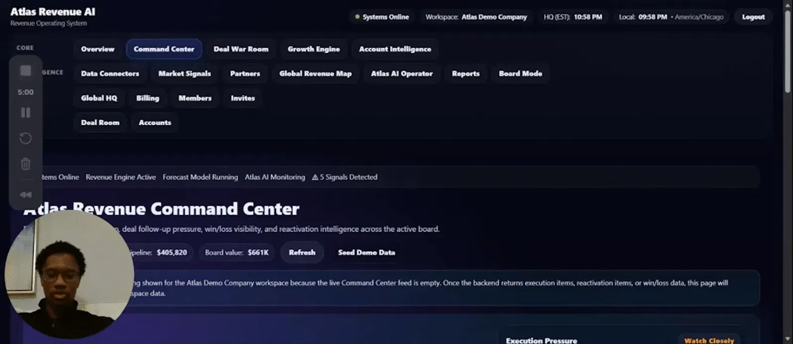Click the page vertical scrollbar thumb
Viewport: 793px width, 344px height.
788,51
